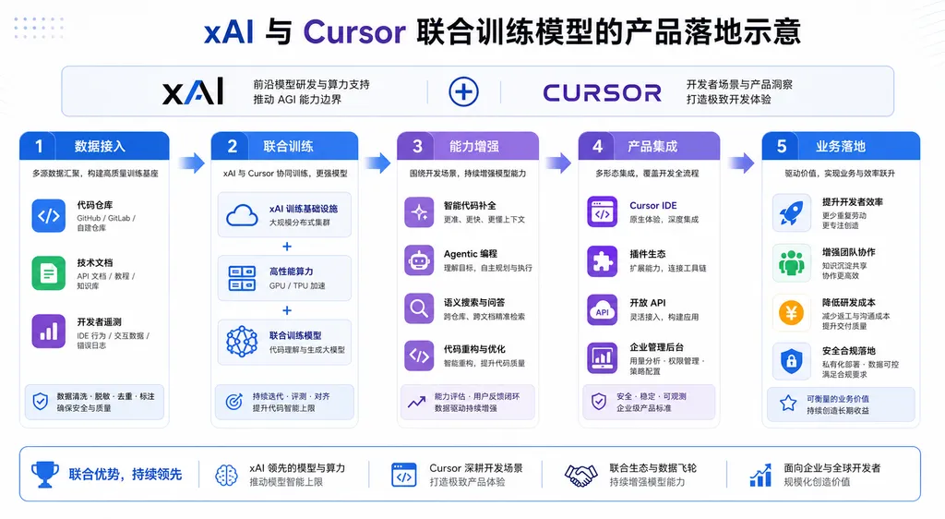945x519 pixels.
Task: Click the text 持续增强模型能力
Action: click(647, 482)
